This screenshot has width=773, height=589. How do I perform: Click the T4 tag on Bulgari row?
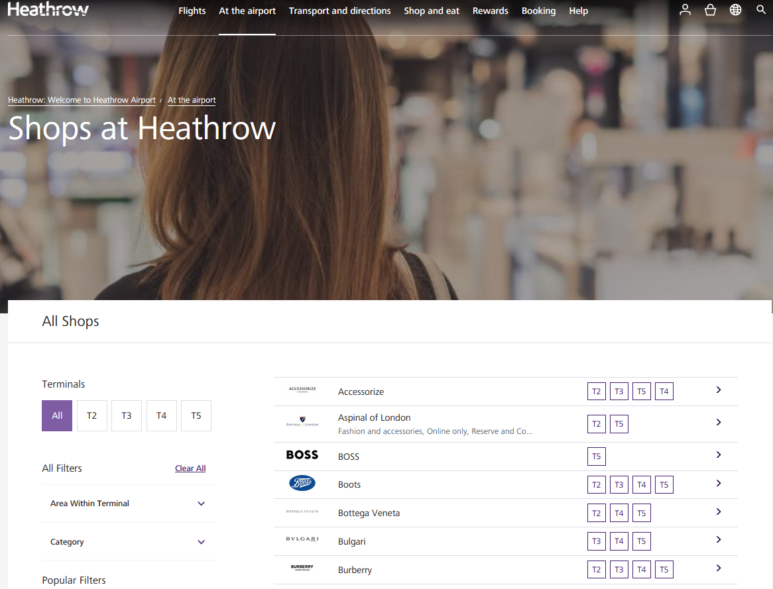[x=619, y=541]
